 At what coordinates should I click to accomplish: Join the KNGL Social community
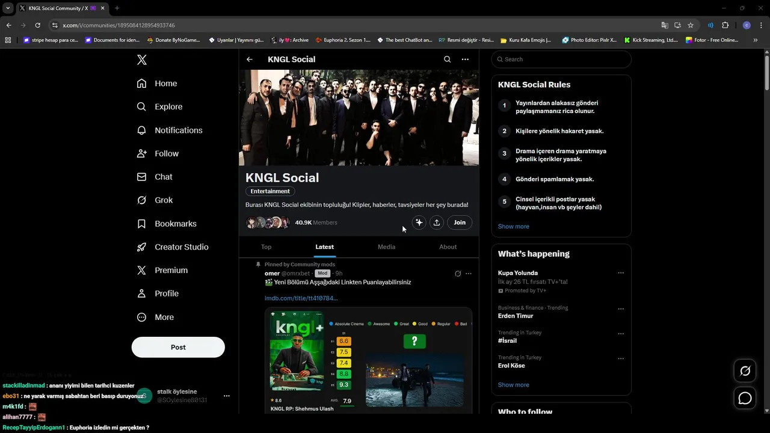click(x=460, y=223)
